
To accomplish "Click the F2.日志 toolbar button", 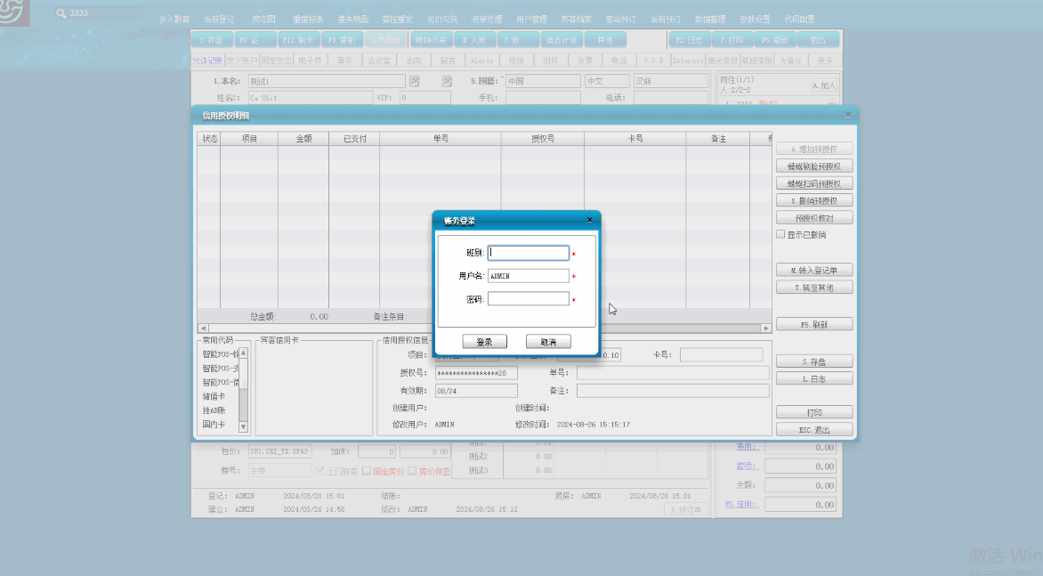I will click(689, 40).
